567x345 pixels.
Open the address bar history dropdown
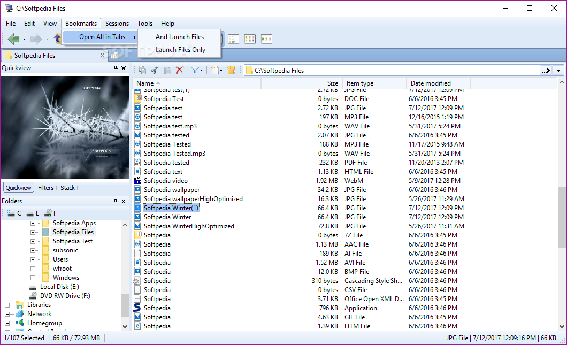[x=558, y=71]
